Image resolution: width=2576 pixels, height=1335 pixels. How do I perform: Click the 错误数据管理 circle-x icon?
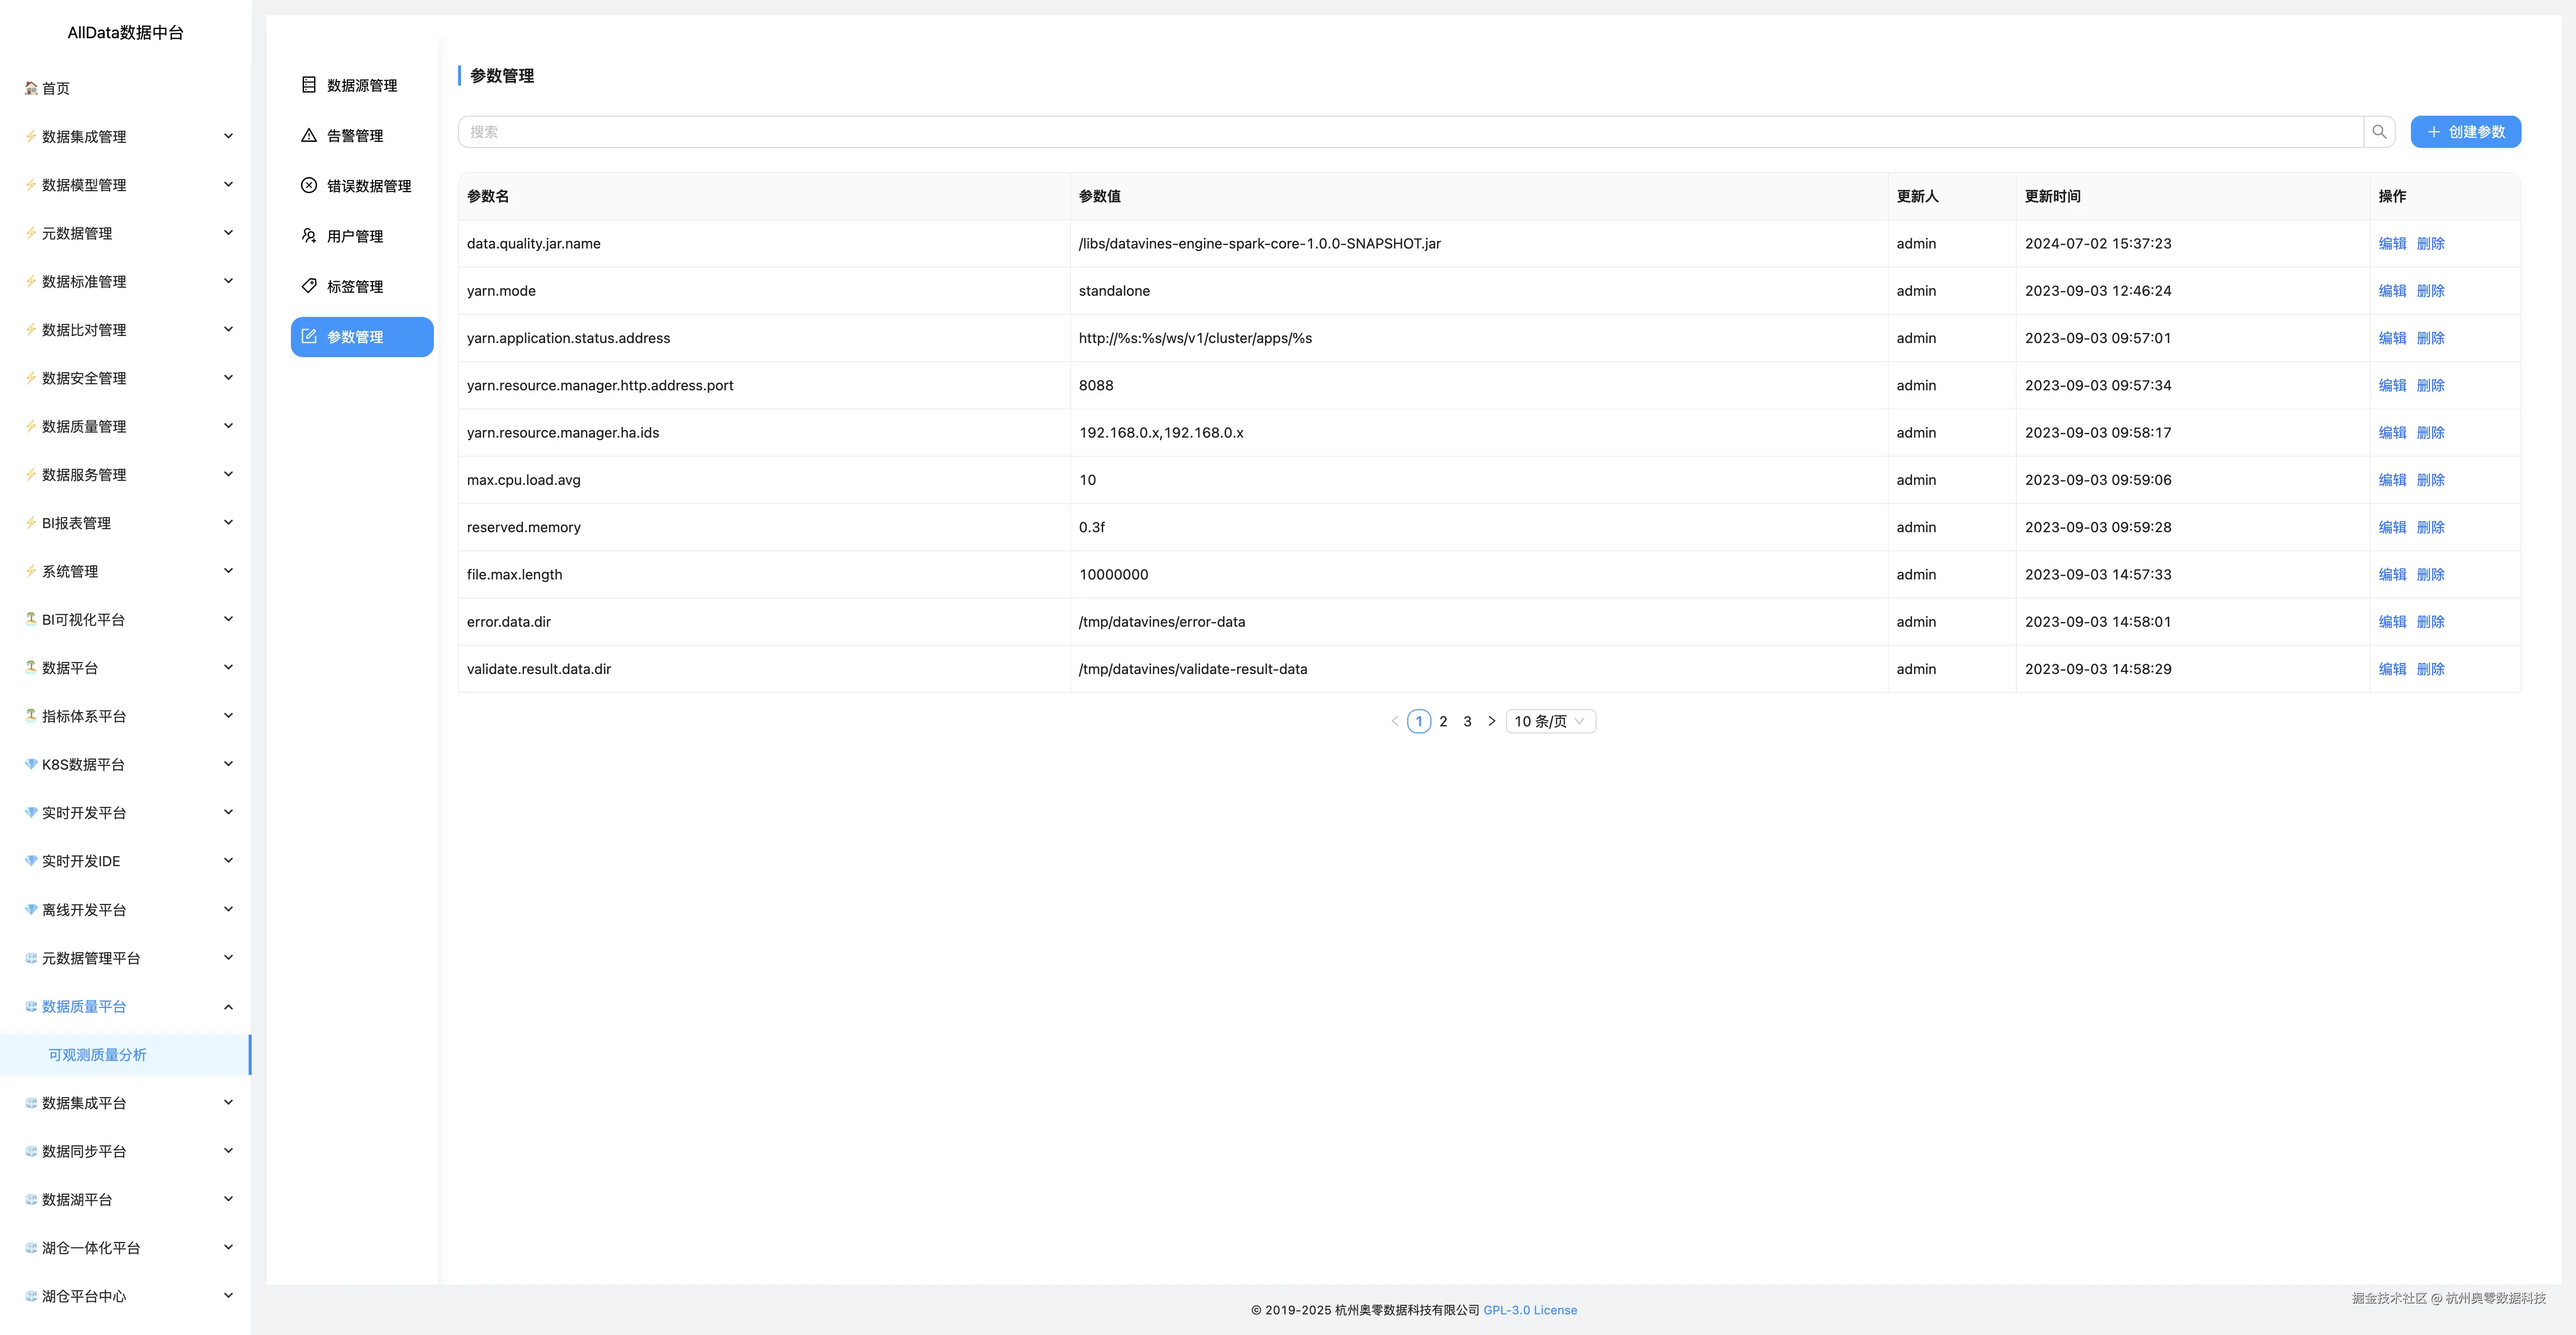pyautogui.click(x=309, y=186)
